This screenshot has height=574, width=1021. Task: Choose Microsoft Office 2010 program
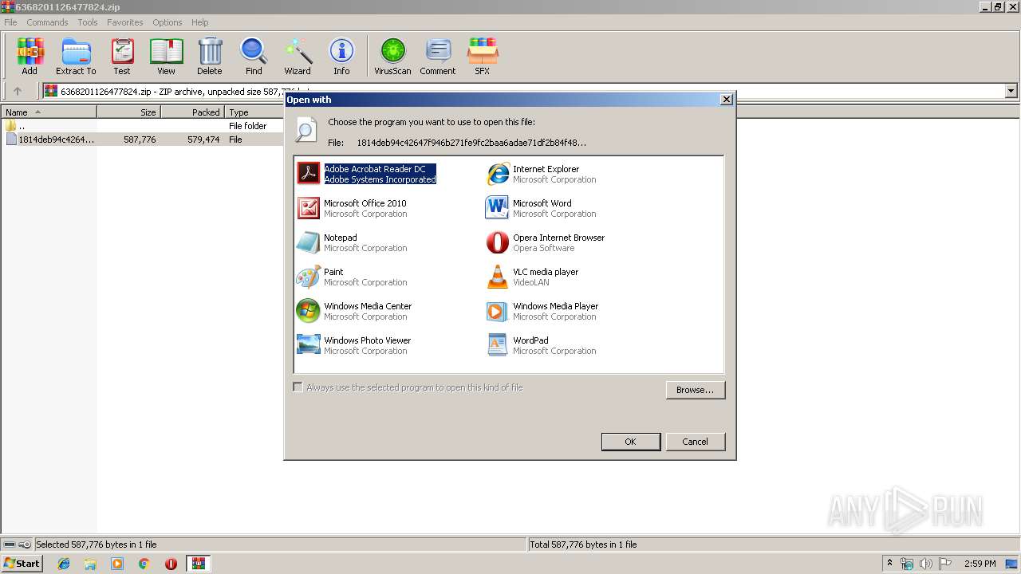point(352,208)
